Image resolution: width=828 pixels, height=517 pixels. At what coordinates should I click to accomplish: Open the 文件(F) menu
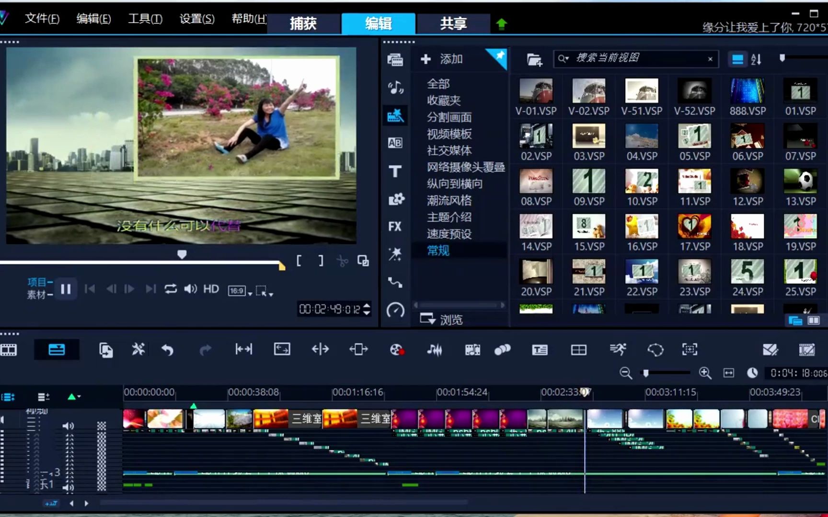coord(42,19)
